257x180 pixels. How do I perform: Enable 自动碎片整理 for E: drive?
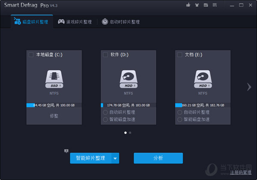point(179,112)
